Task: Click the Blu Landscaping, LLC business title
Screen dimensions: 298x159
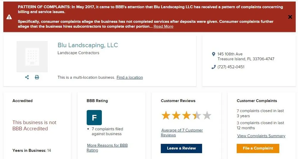Action: (88, 45)
